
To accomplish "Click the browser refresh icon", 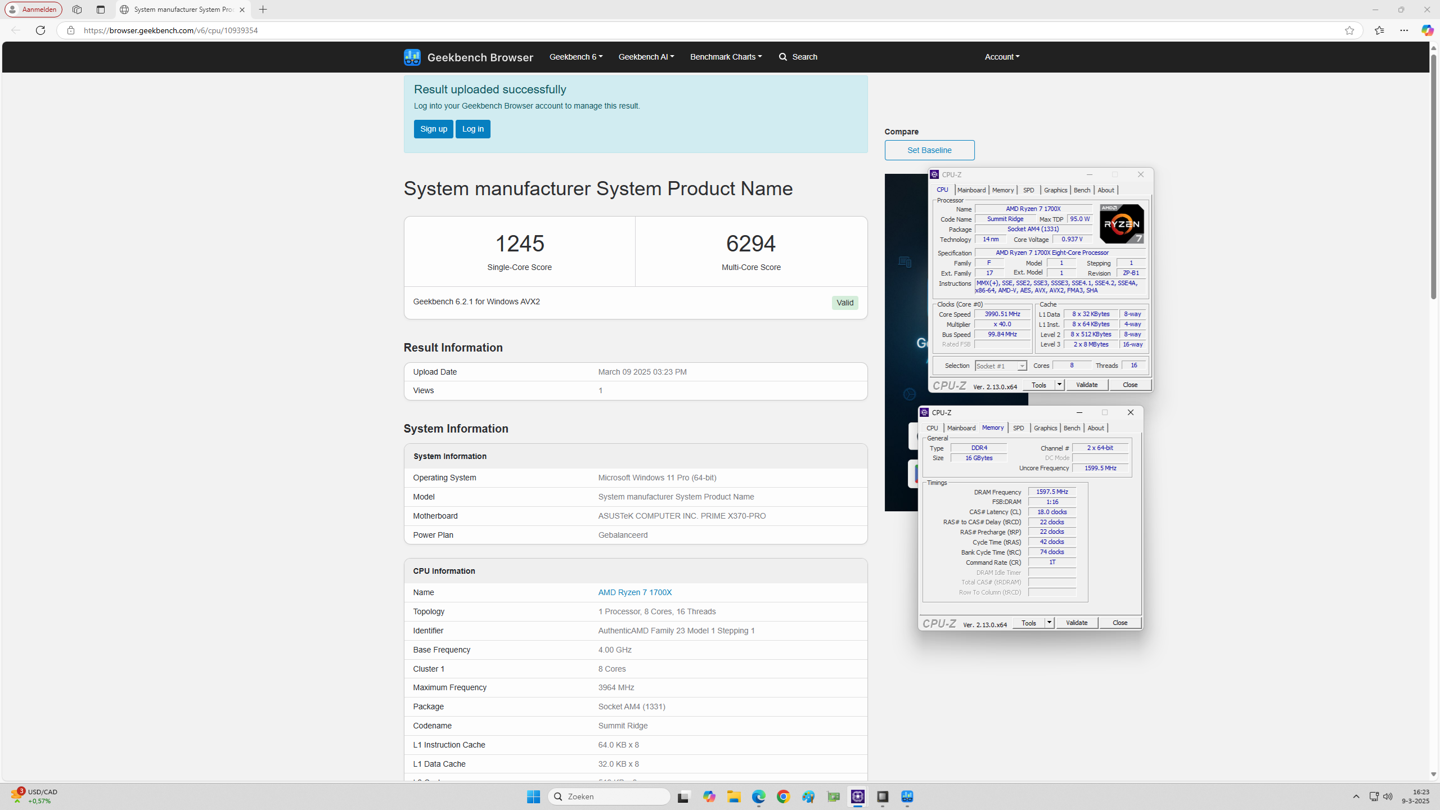I will click(x=40, y=30).
